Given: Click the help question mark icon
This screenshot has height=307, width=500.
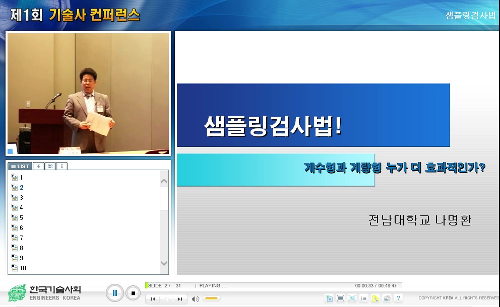Looking at the screenshot, I should click(x=398, y=297).
